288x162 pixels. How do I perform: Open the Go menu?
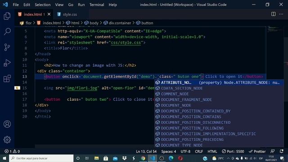click(x=71, y=4)
